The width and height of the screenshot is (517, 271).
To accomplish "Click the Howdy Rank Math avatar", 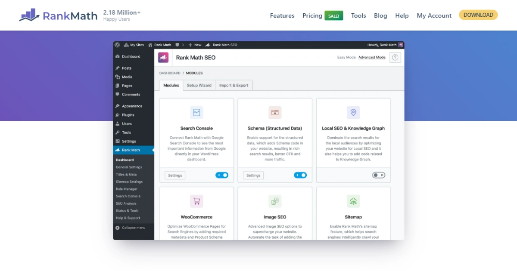I will (x=401, y=45).
